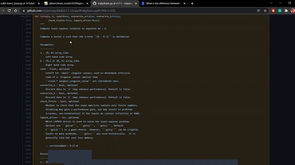Close the scikit-learn _base.py tab
The height and width of the screenshot is (165, 295).
click(39, 3)
